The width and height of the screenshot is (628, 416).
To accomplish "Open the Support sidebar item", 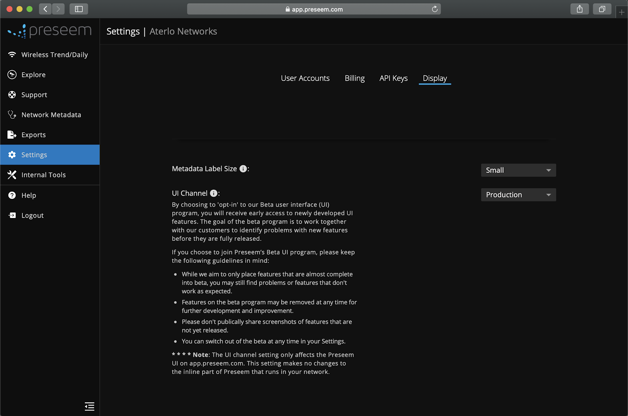I will pyautogui.click(x=50, y=95).
